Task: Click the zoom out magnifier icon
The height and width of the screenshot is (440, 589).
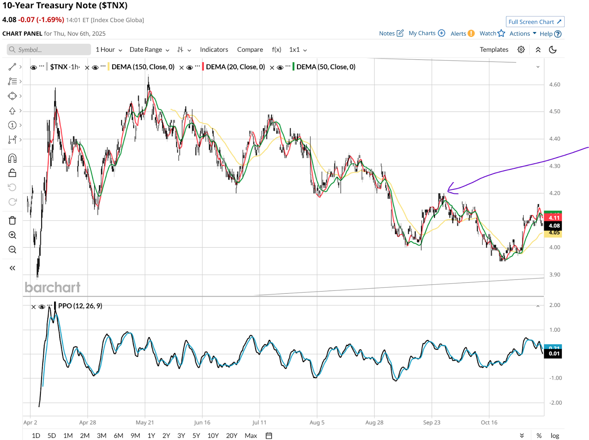Action: [12, 250]
